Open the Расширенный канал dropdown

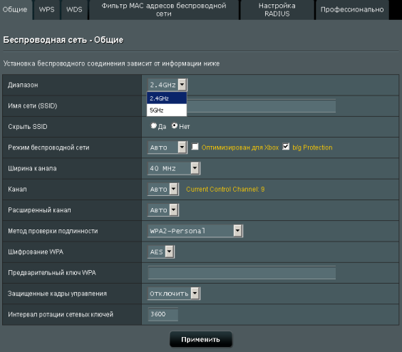coord(163,210)
